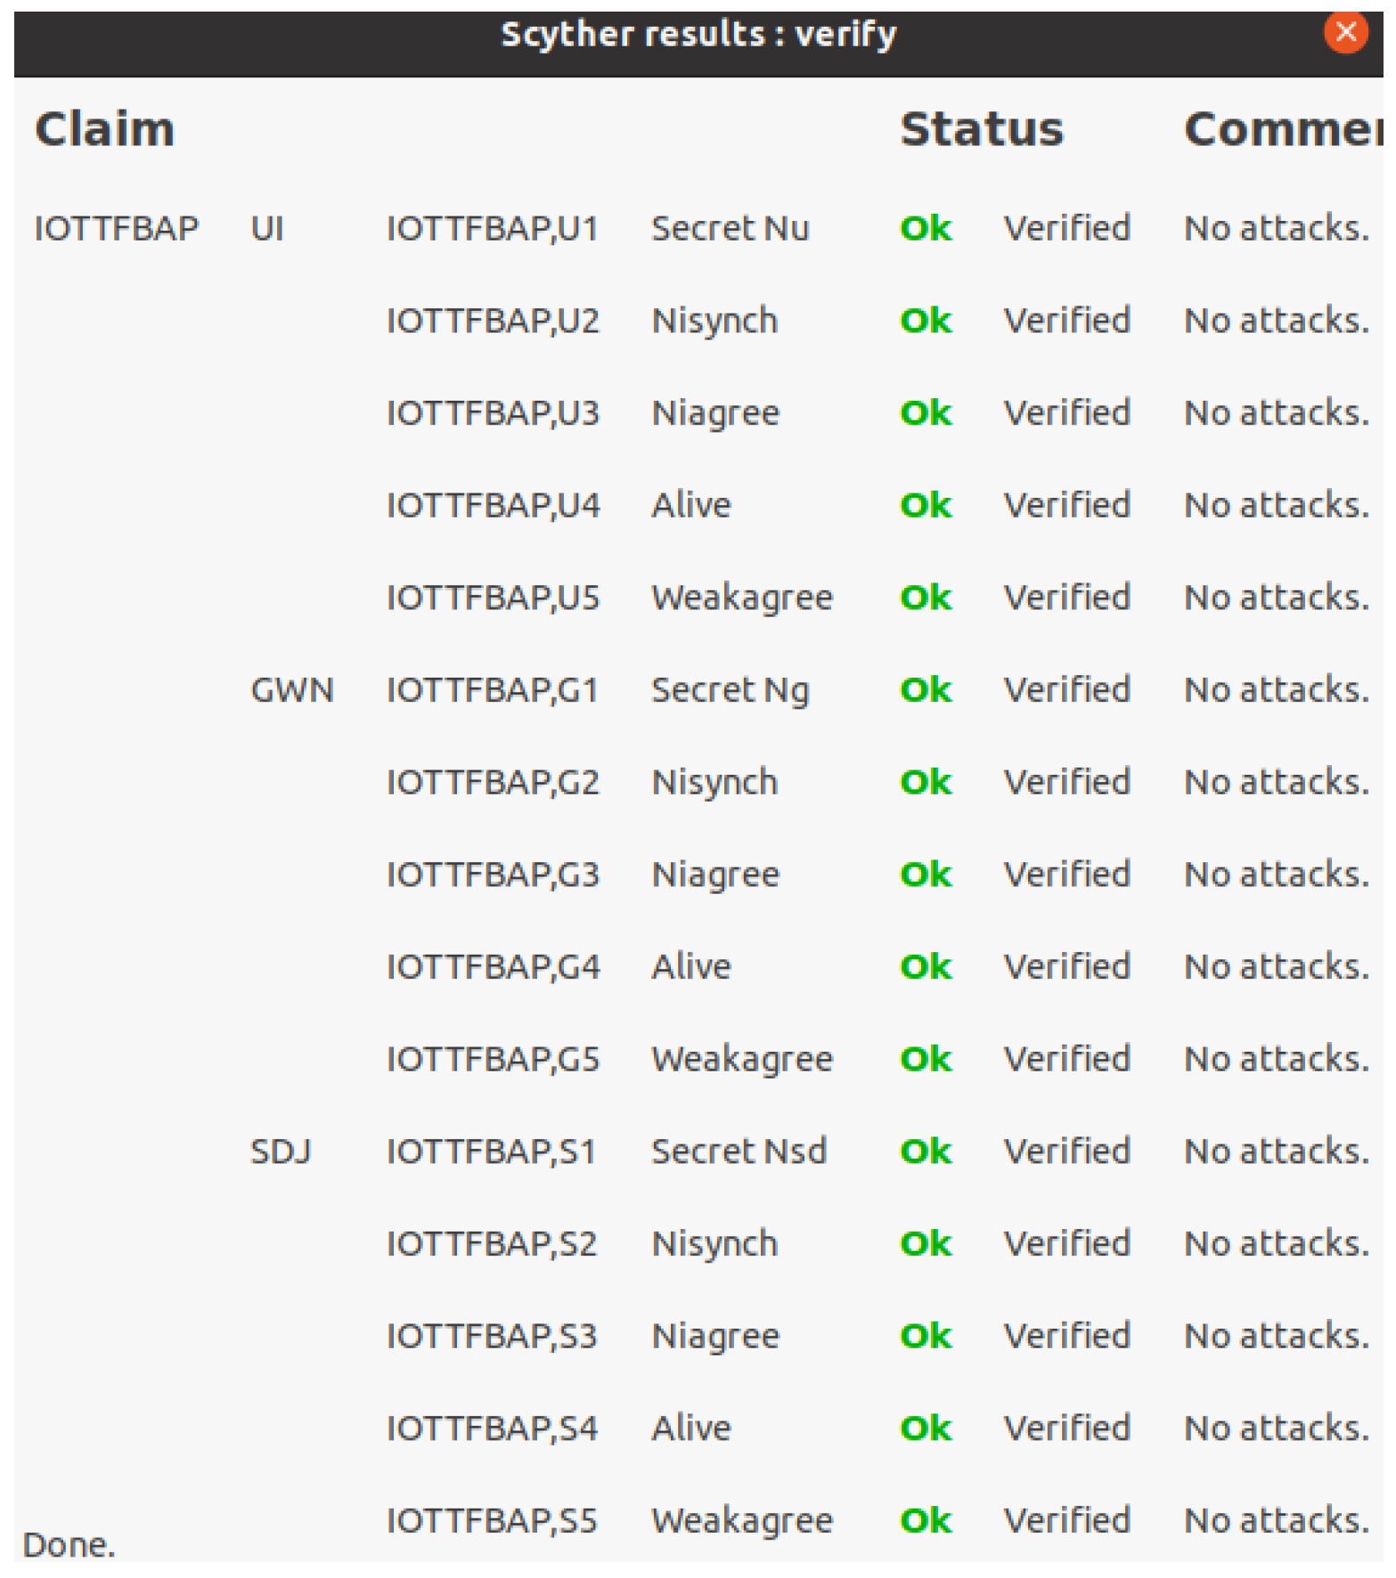
Task: Click Nisynch claim in the IOTTFBAP,S2 row
Action: tap(714, 1244)
